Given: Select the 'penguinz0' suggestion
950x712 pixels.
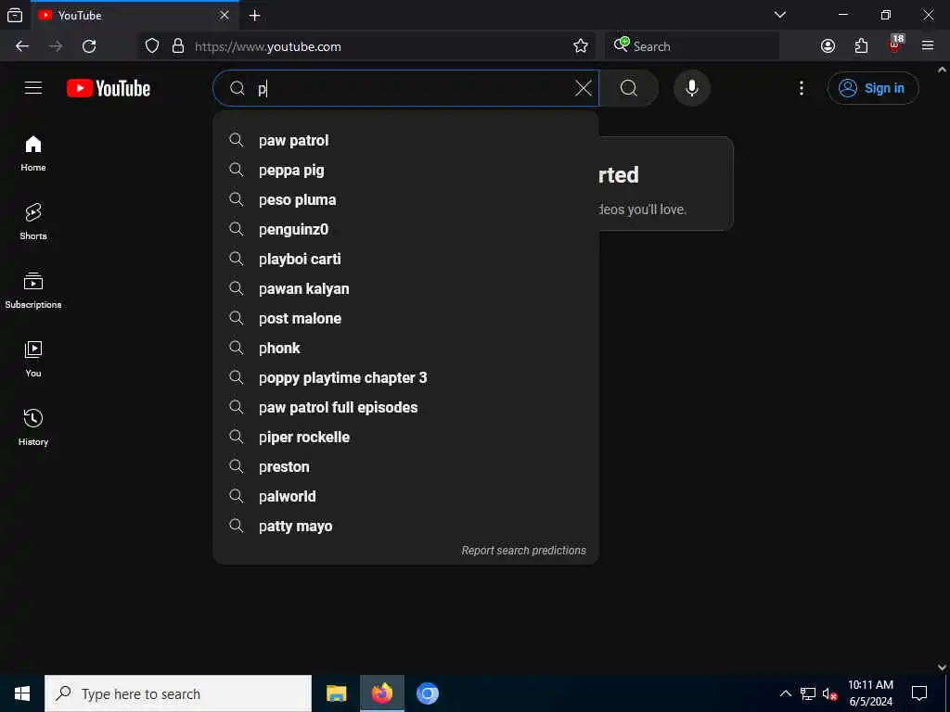Looking at the screenshot, I should pos(406,230).
